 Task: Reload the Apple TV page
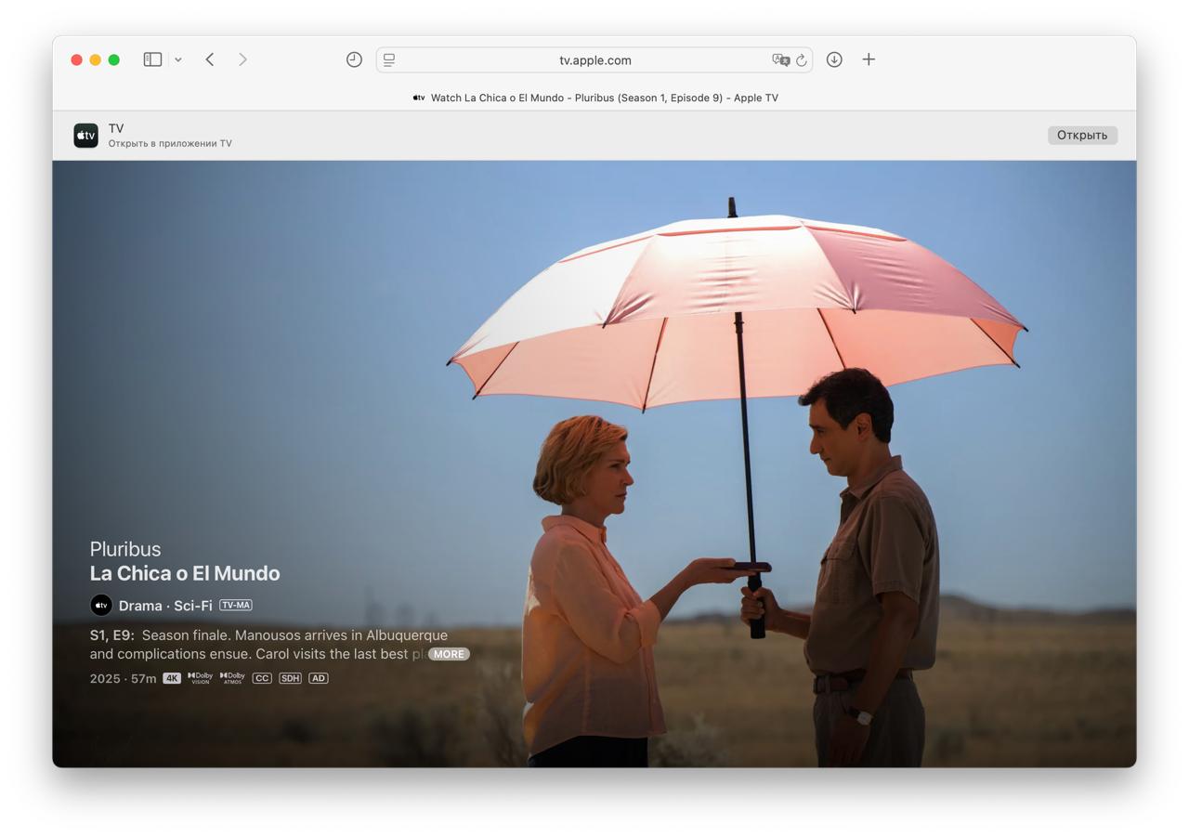pos(802,59)
